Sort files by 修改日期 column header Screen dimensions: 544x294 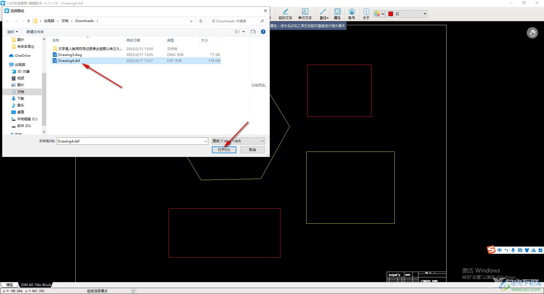click(145, 40)
